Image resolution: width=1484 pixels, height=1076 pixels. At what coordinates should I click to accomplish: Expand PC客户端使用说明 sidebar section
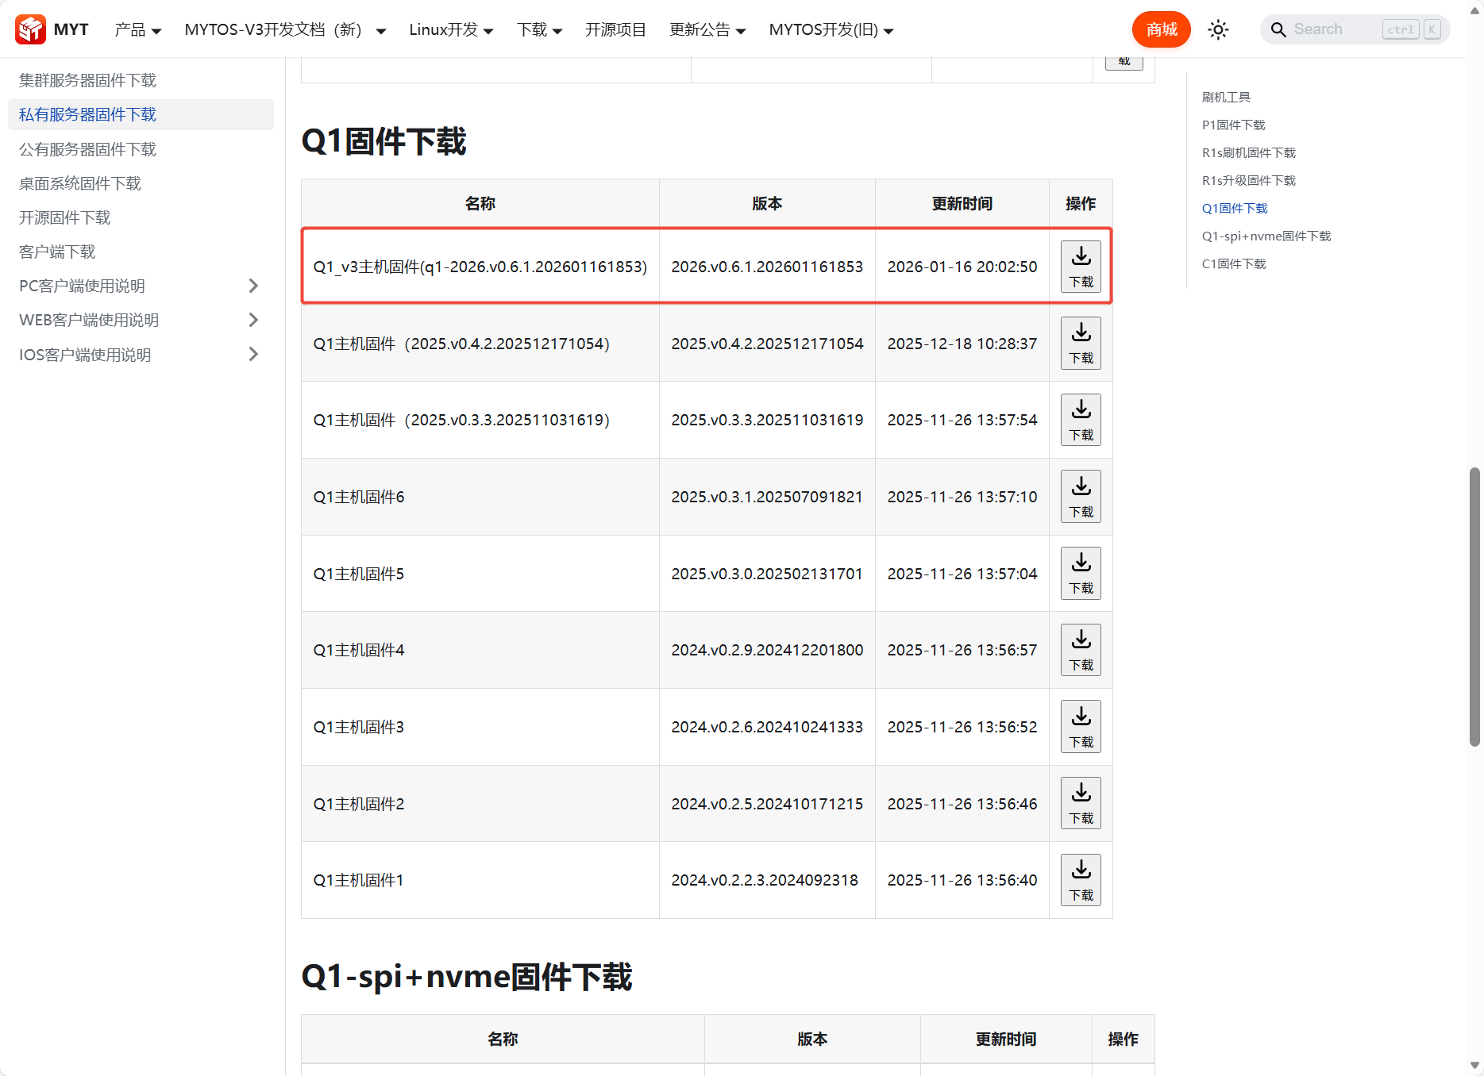(x=253, y=286)
